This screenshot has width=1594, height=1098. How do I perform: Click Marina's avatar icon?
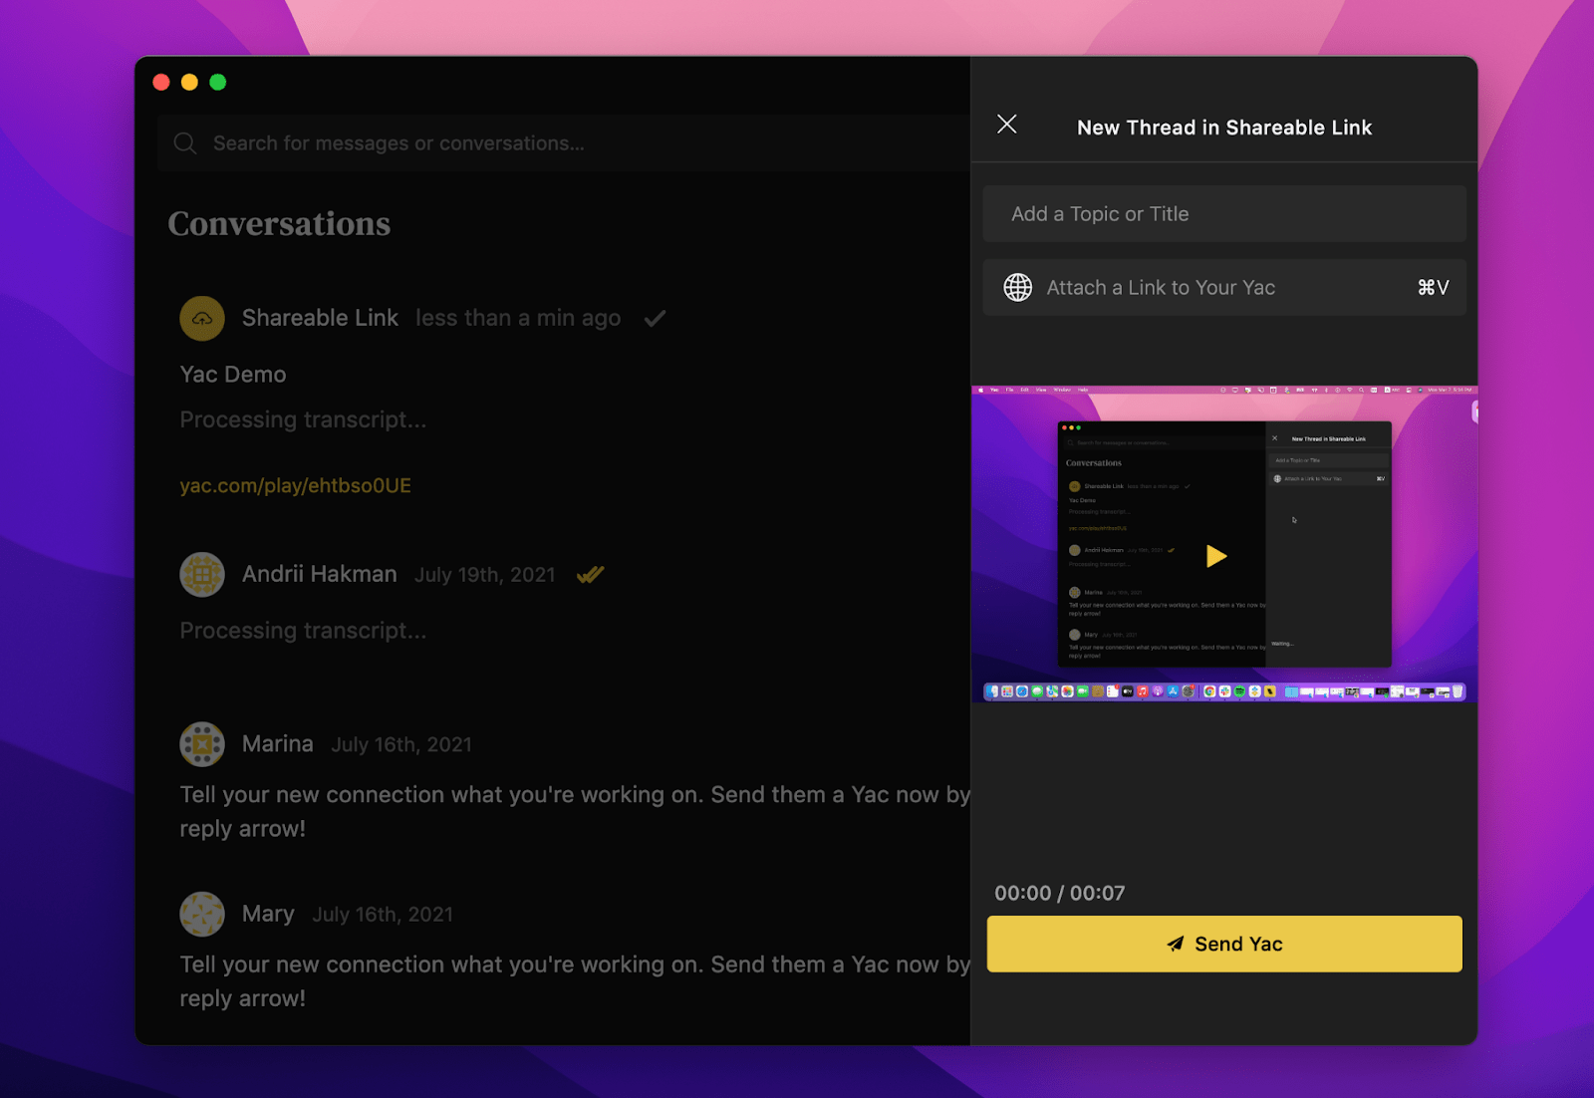pyautogui.click(x=202, y=744)
